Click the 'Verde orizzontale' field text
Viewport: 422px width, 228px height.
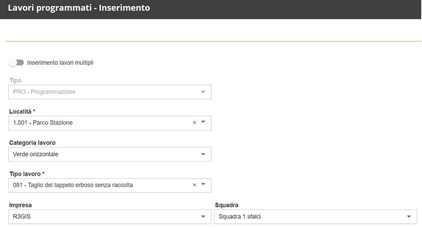(x=36, y=154)
